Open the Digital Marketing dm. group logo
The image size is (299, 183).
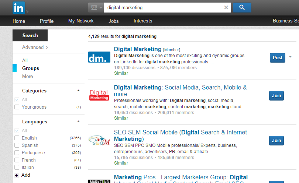tap(99, 57)
